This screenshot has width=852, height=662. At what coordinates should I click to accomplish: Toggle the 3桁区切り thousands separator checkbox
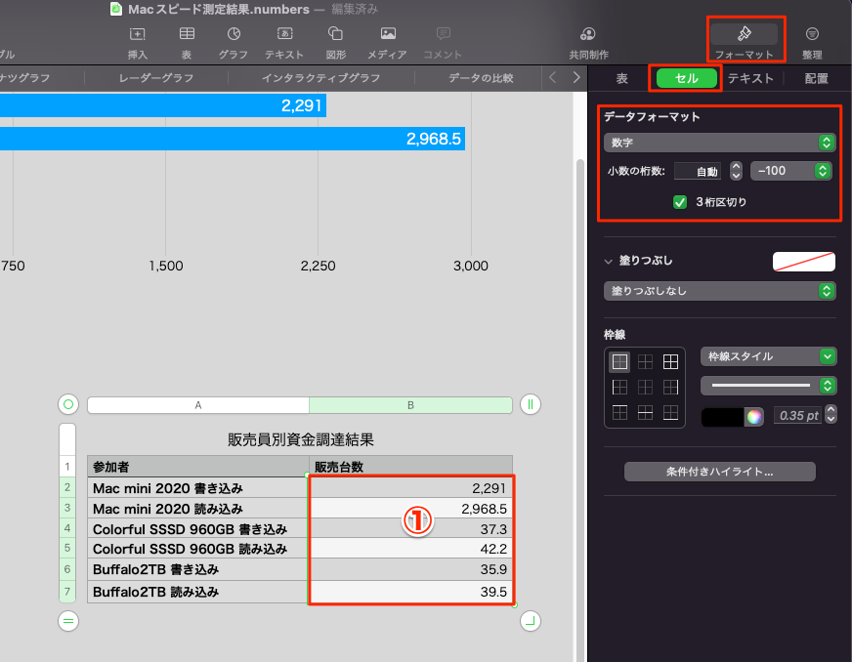pyautogui.click(x=680, y=202)
